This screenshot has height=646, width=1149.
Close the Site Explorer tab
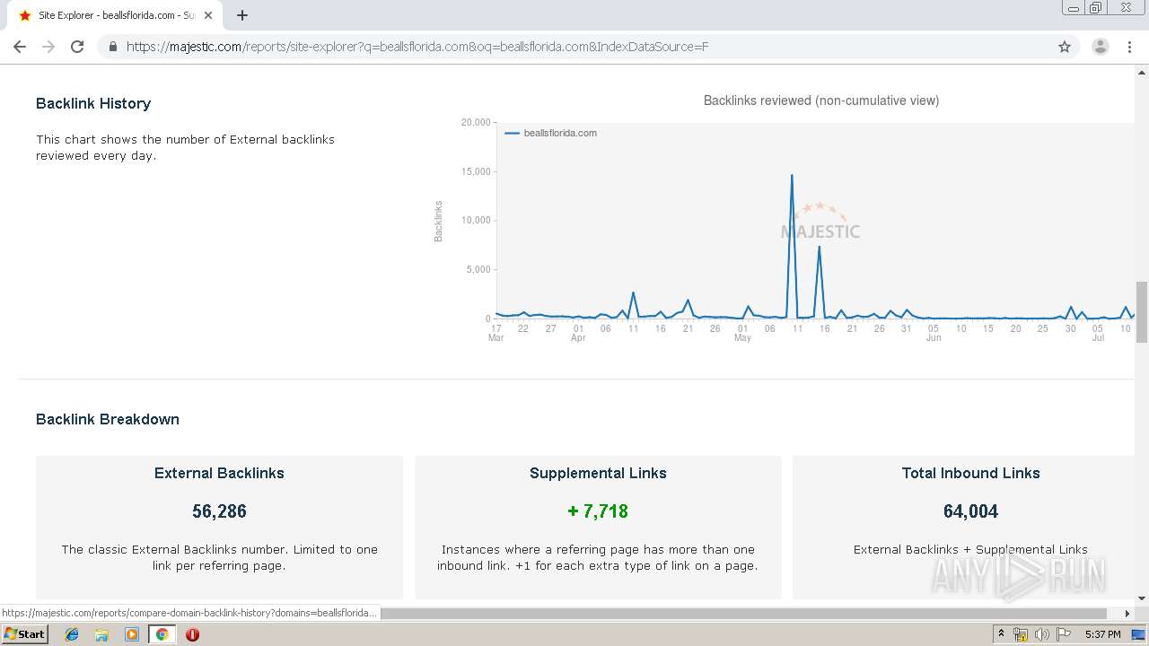pyautogui.click(x=208, y=15)
